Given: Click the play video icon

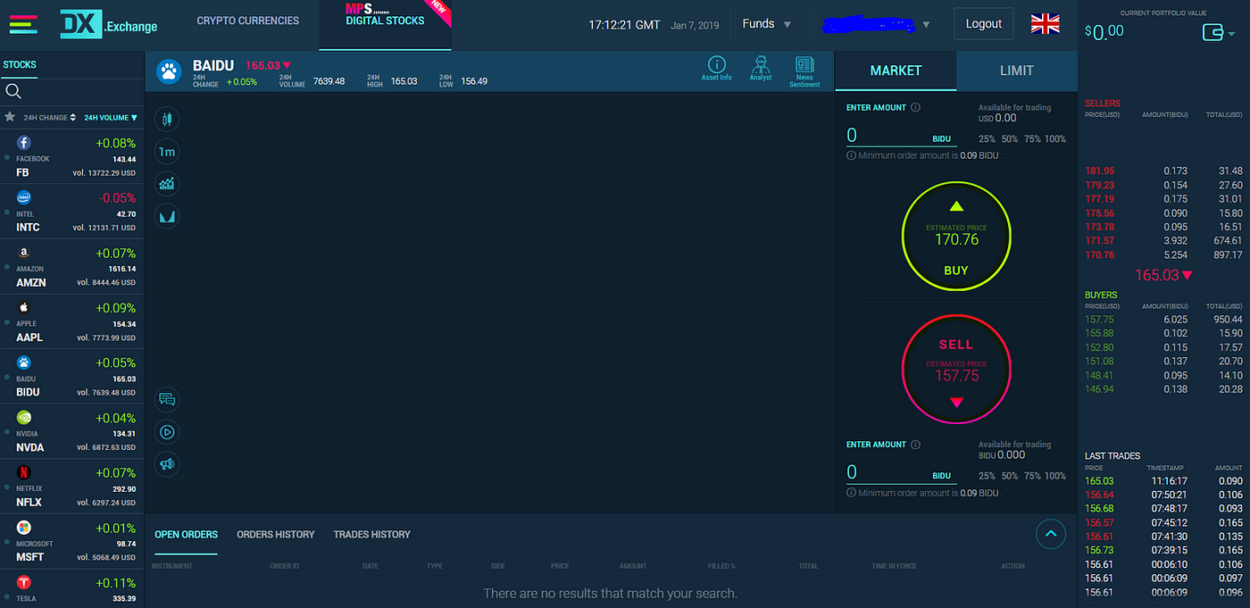Looking at the screenshot, I should point(167,432).
